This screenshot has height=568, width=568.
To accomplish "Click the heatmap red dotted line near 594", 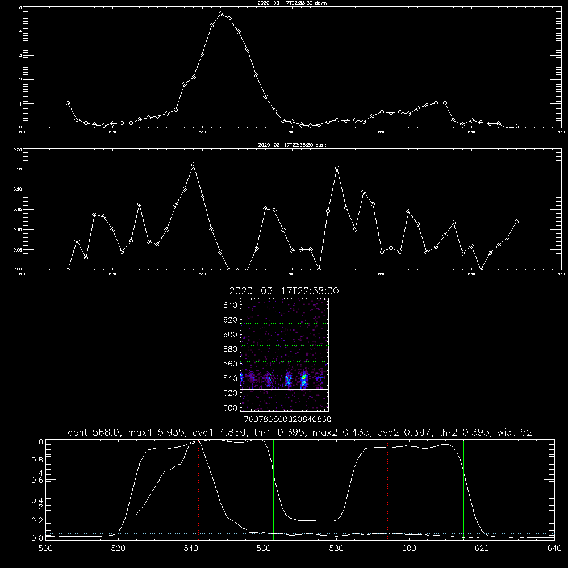I will pos(285,339).
